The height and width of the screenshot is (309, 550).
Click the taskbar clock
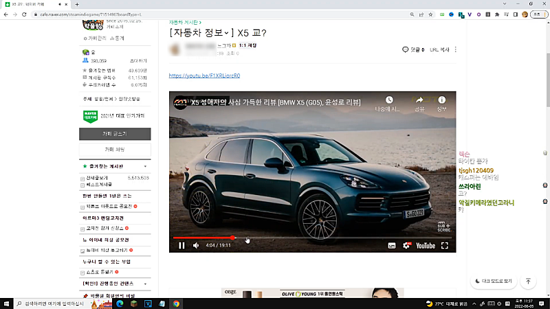click(x=524, y=304)
